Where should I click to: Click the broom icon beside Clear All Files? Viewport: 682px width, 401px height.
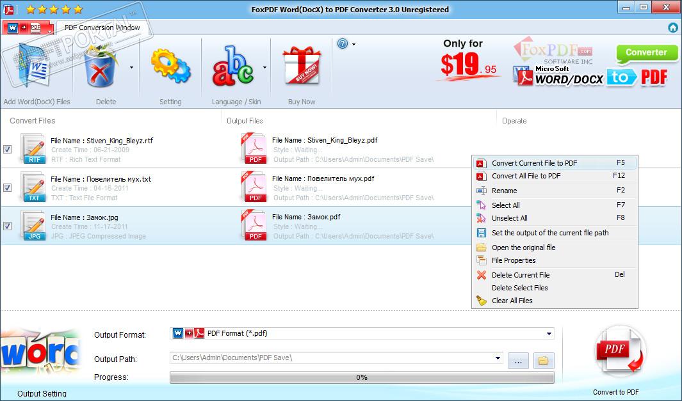tap(481, 301)
